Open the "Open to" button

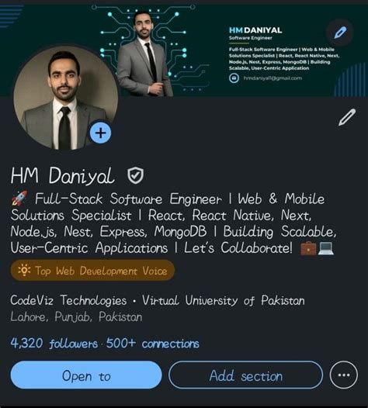(x=86, y=375)
